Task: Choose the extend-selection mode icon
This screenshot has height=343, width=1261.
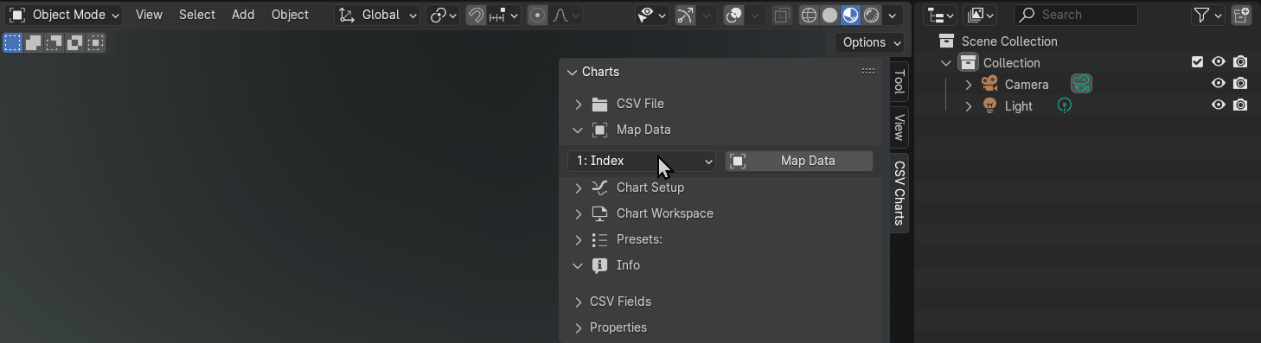Action: coord(34,42)
